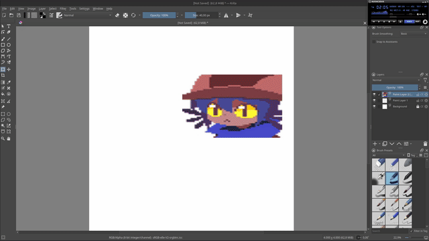Image resolution: width=429 pixels, height=241 pixels.
Task: Open the brush editor settings icon
Action: pyautogui.click(x=51, y=15)
